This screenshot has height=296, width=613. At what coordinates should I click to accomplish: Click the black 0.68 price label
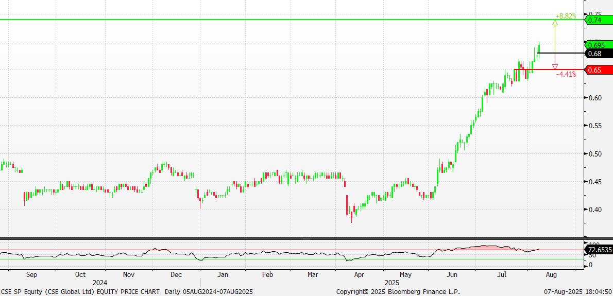[x=598, y=54]
